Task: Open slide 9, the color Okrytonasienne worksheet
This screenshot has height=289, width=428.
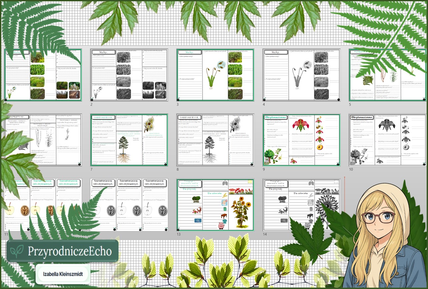Action: pyautogui.click(x=301, y=140)
